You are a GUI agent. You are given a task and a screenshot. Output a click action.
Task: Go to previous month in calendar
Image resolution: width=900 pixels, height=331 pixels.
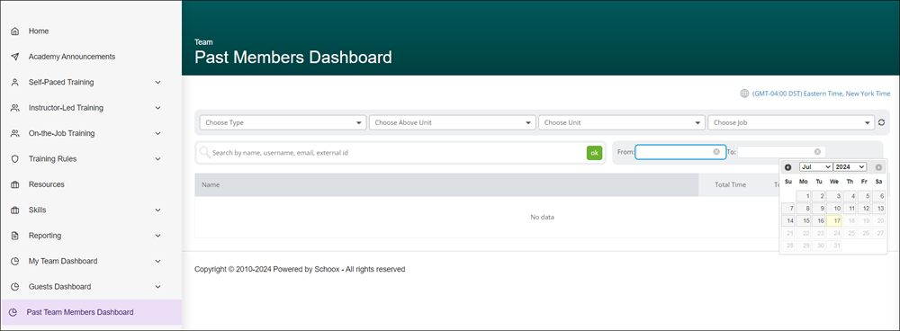click(x=788, y=167)
